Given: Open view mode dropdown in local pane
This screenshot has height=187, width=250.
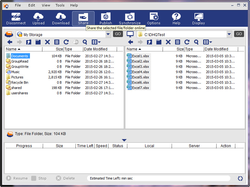Looking at the screenshot, I should tap(208, 42).
